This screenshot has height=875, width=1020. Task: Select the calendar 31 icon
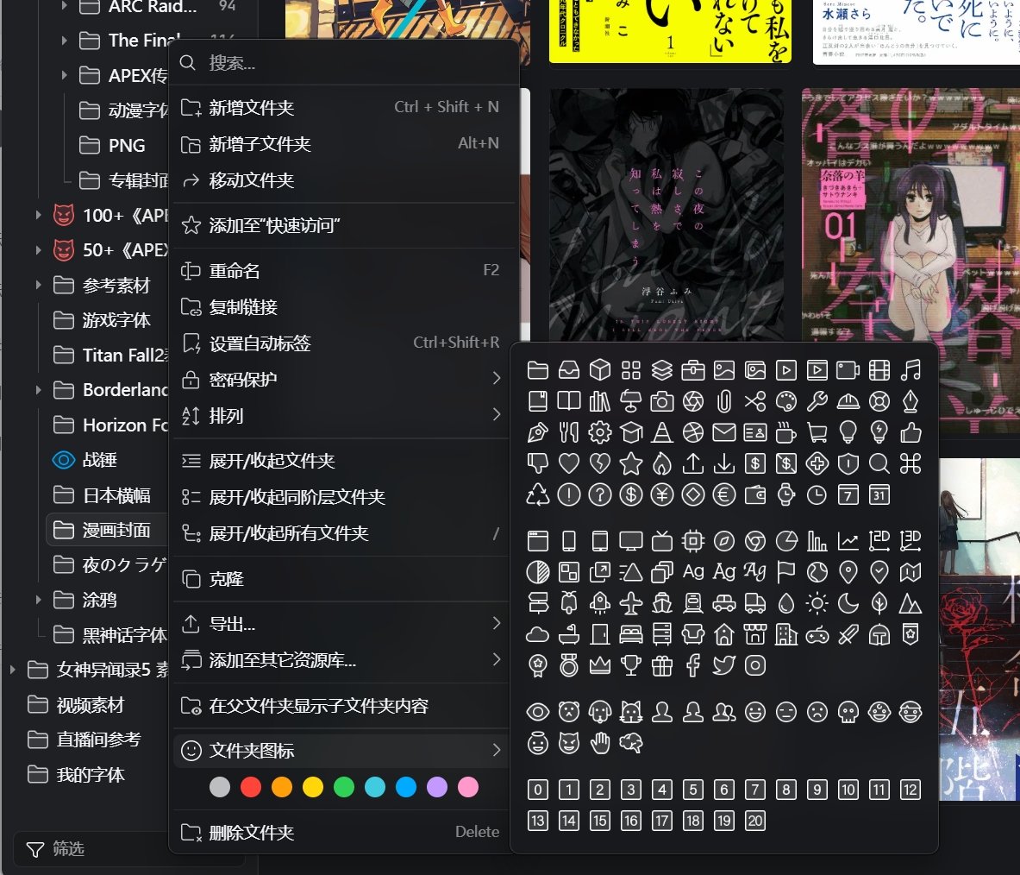coord(879,494)
